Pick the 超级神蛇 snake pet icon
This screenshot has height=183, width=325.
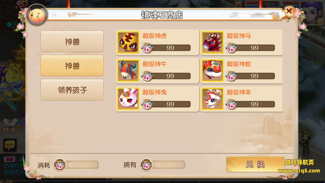[213, 71]
